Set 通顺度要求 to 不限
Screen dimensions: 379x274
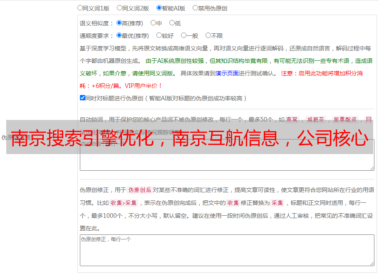(x=208, y=35)
